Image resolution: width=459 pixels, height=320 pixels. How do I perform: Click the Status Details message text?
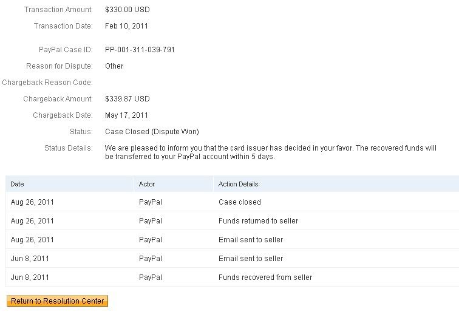click(270, 152)
